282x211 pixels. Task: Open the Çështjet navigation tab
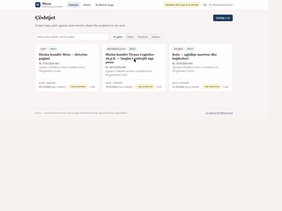tap(73, 5)
